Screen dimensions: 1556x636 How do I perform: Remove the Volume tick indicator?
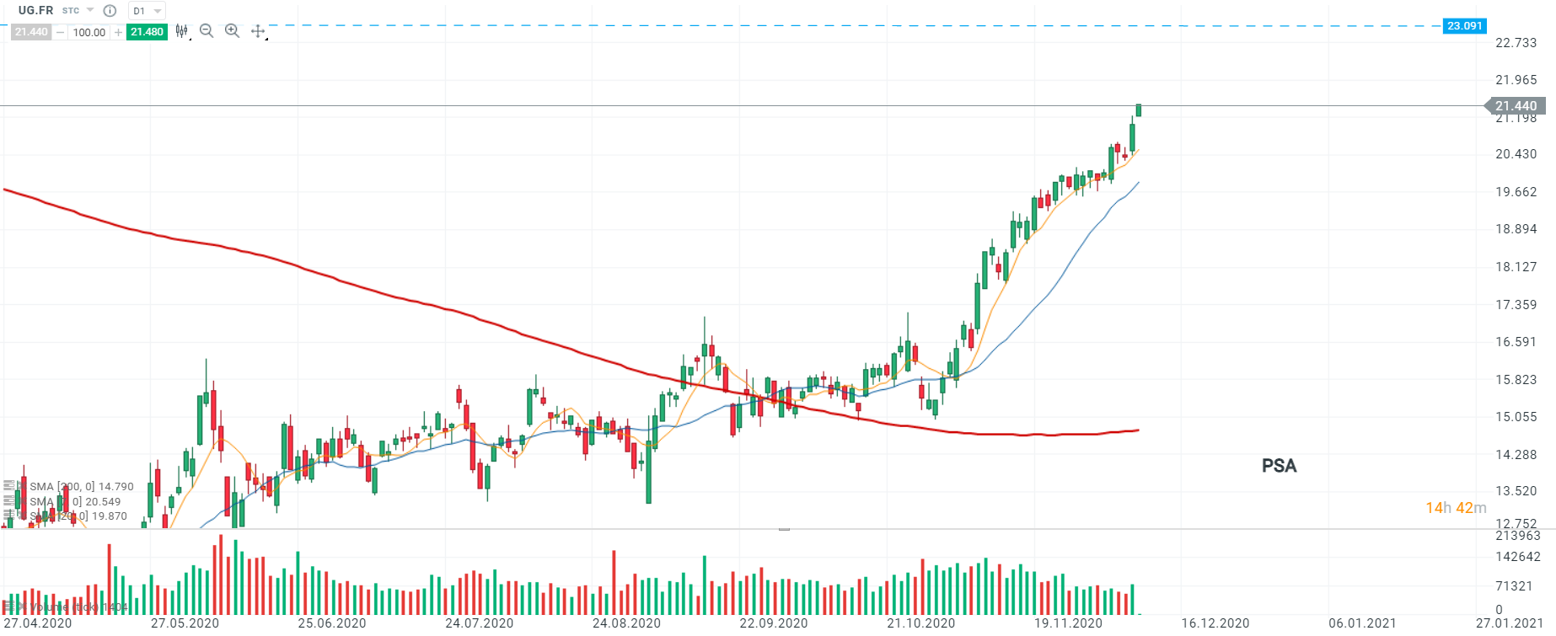pos(20,607)
